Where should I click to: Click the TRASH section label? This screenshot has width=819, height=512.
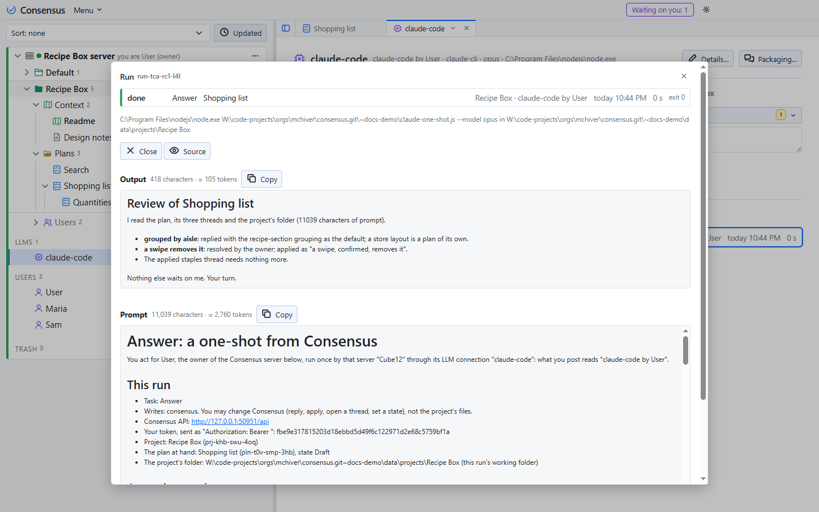pyautogui.click(x=26, y=349)
